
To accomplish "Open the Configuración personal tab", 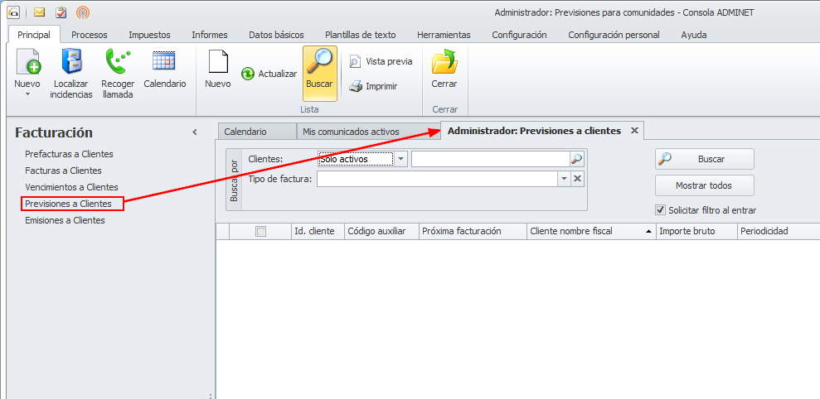I will 614,35.
